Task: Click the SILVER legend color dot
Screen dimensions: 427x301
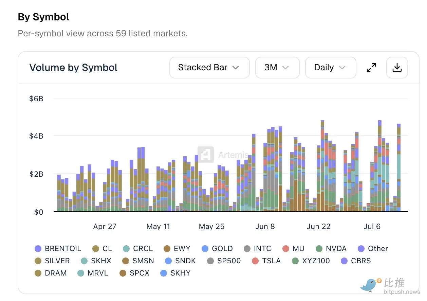Action: [38, 261]
